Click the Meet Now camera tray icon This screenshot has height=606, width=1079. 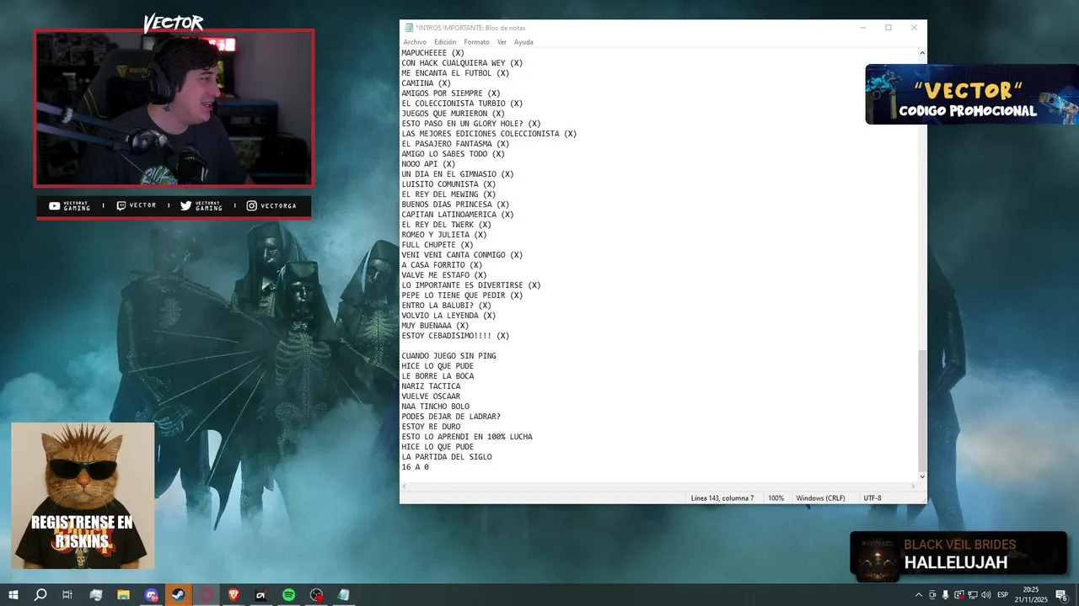pyautogui.click(x=931, y=595)
